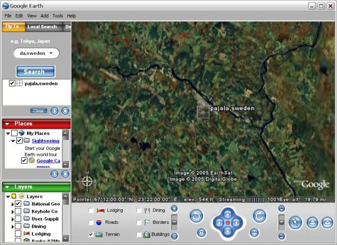This screenshot has height=245, width=337.
Task: Click the tilt slider handle
Action: pyautogui.click(x=282, y=222)
